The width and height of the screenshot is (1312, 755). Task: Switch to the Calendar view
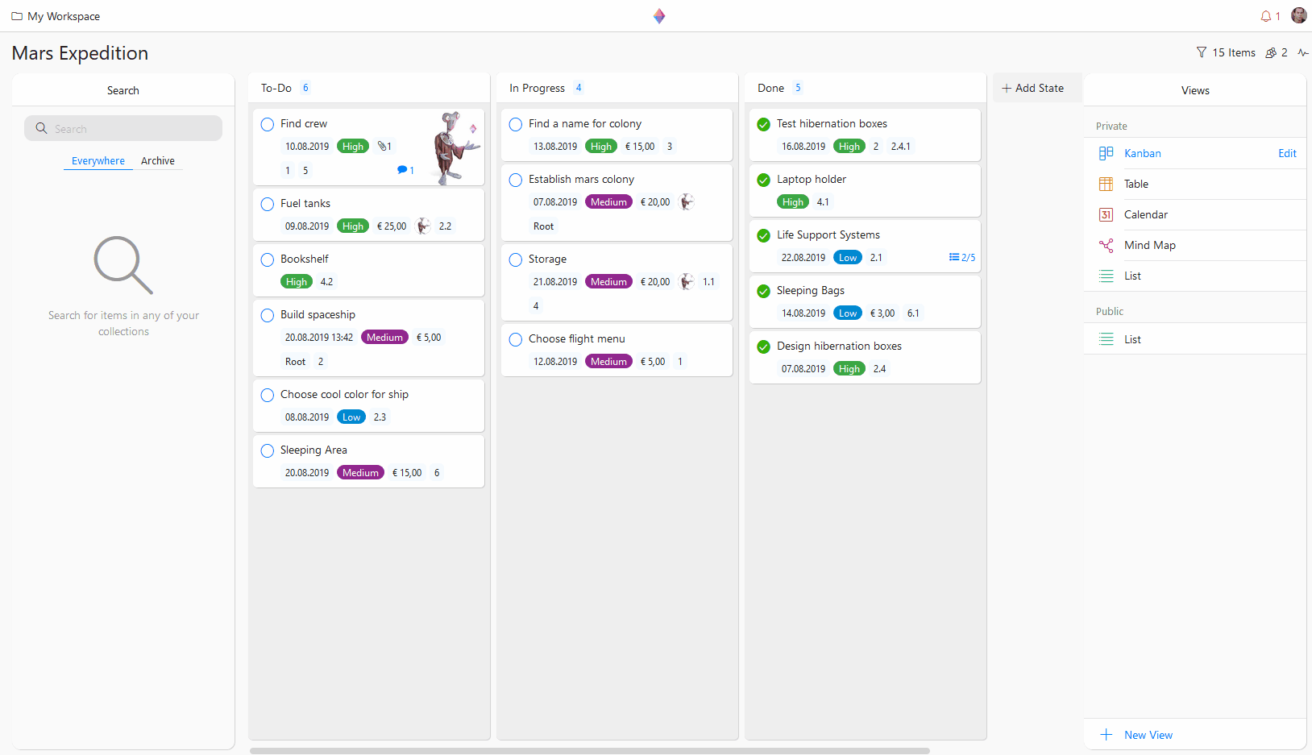[1145, 214]
